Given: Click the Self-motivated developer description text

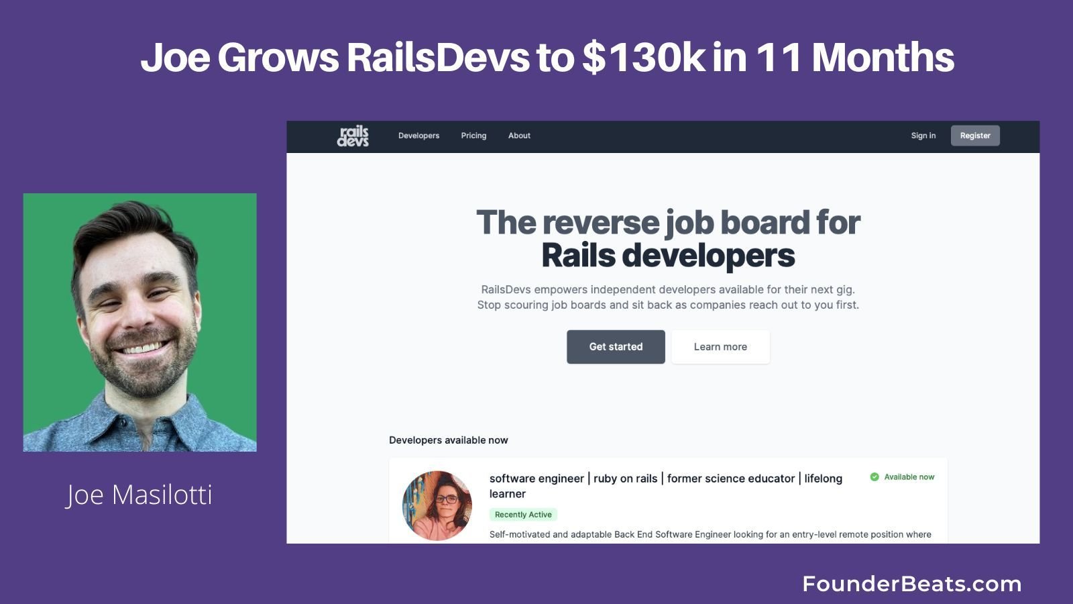Looking at the screenshot, I should pos(710,535).
